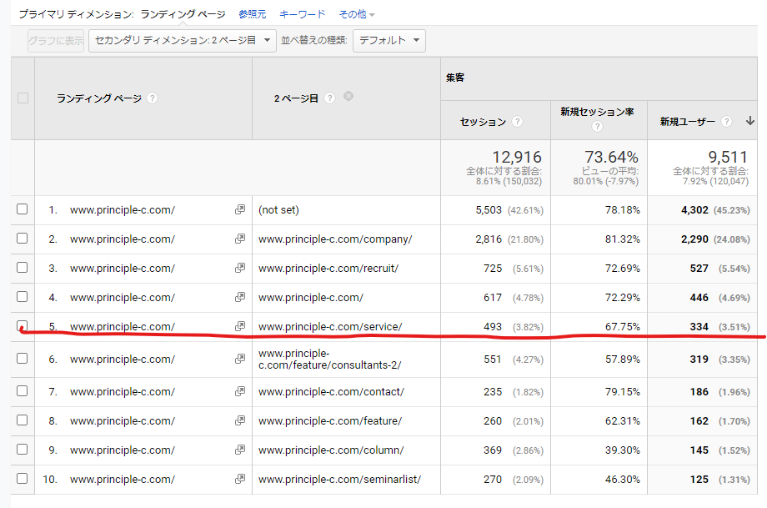767x508 pixels.
Task: Open row 2 landing page external link icon
Action: 240,239
